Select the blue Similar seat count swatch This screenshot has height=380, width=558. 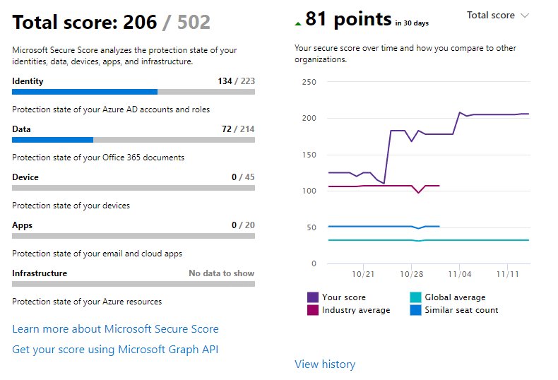pyautogui.click(x=415, y=310)
